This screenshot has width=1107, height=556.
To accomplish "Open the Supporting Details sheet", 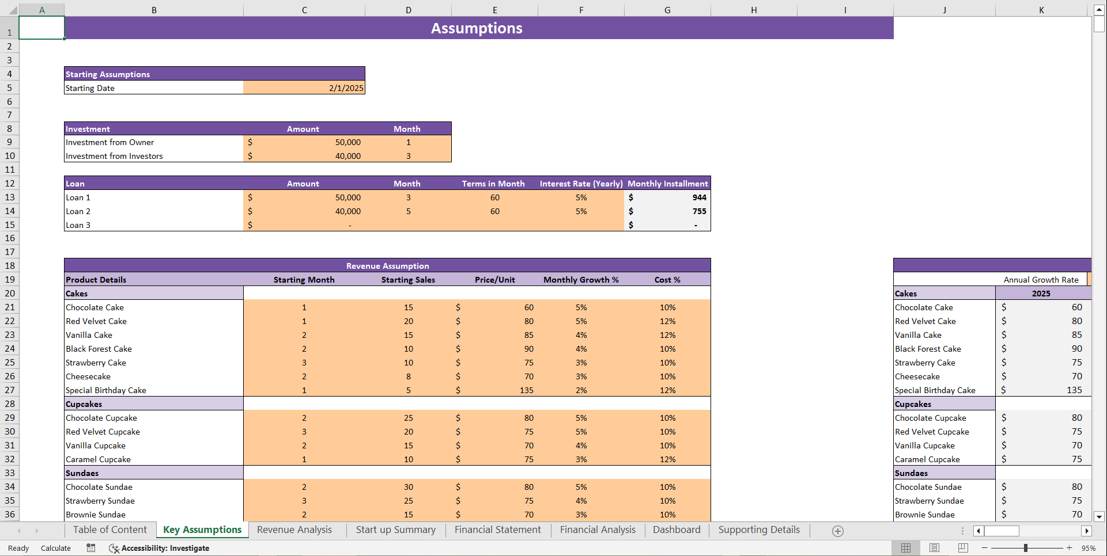I will point(758,530).
